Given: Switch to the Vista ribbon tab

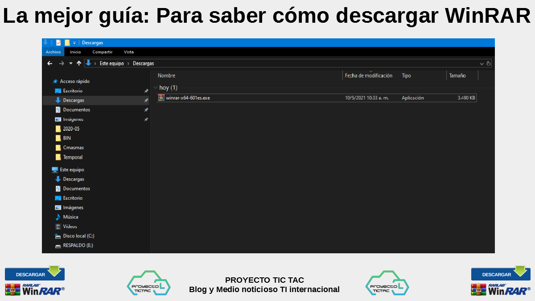Looking at the screenshot, I should point(128,52).
